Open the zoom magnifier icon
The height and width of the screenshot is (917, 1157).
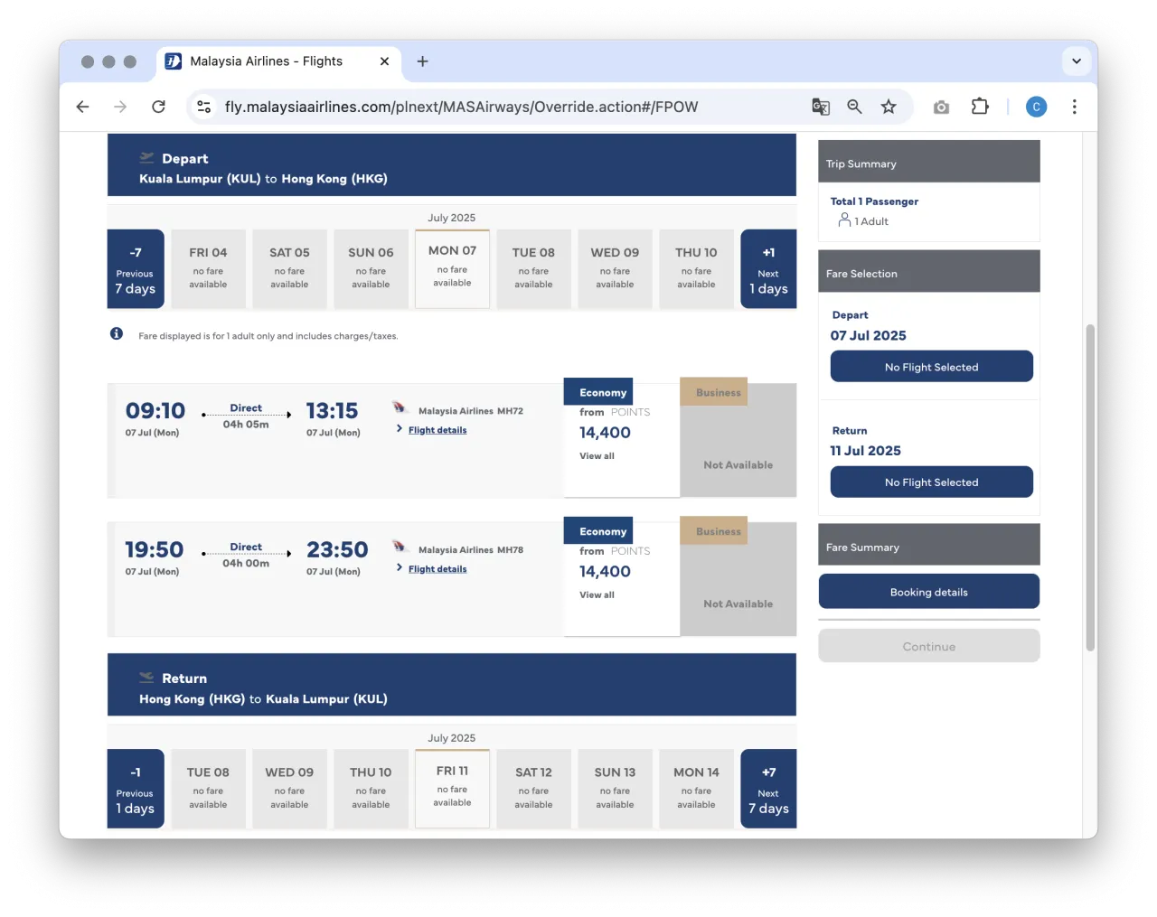[854, 107]
